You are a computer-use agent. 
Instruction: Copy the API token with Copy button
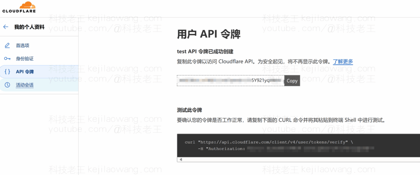[292, 81]
